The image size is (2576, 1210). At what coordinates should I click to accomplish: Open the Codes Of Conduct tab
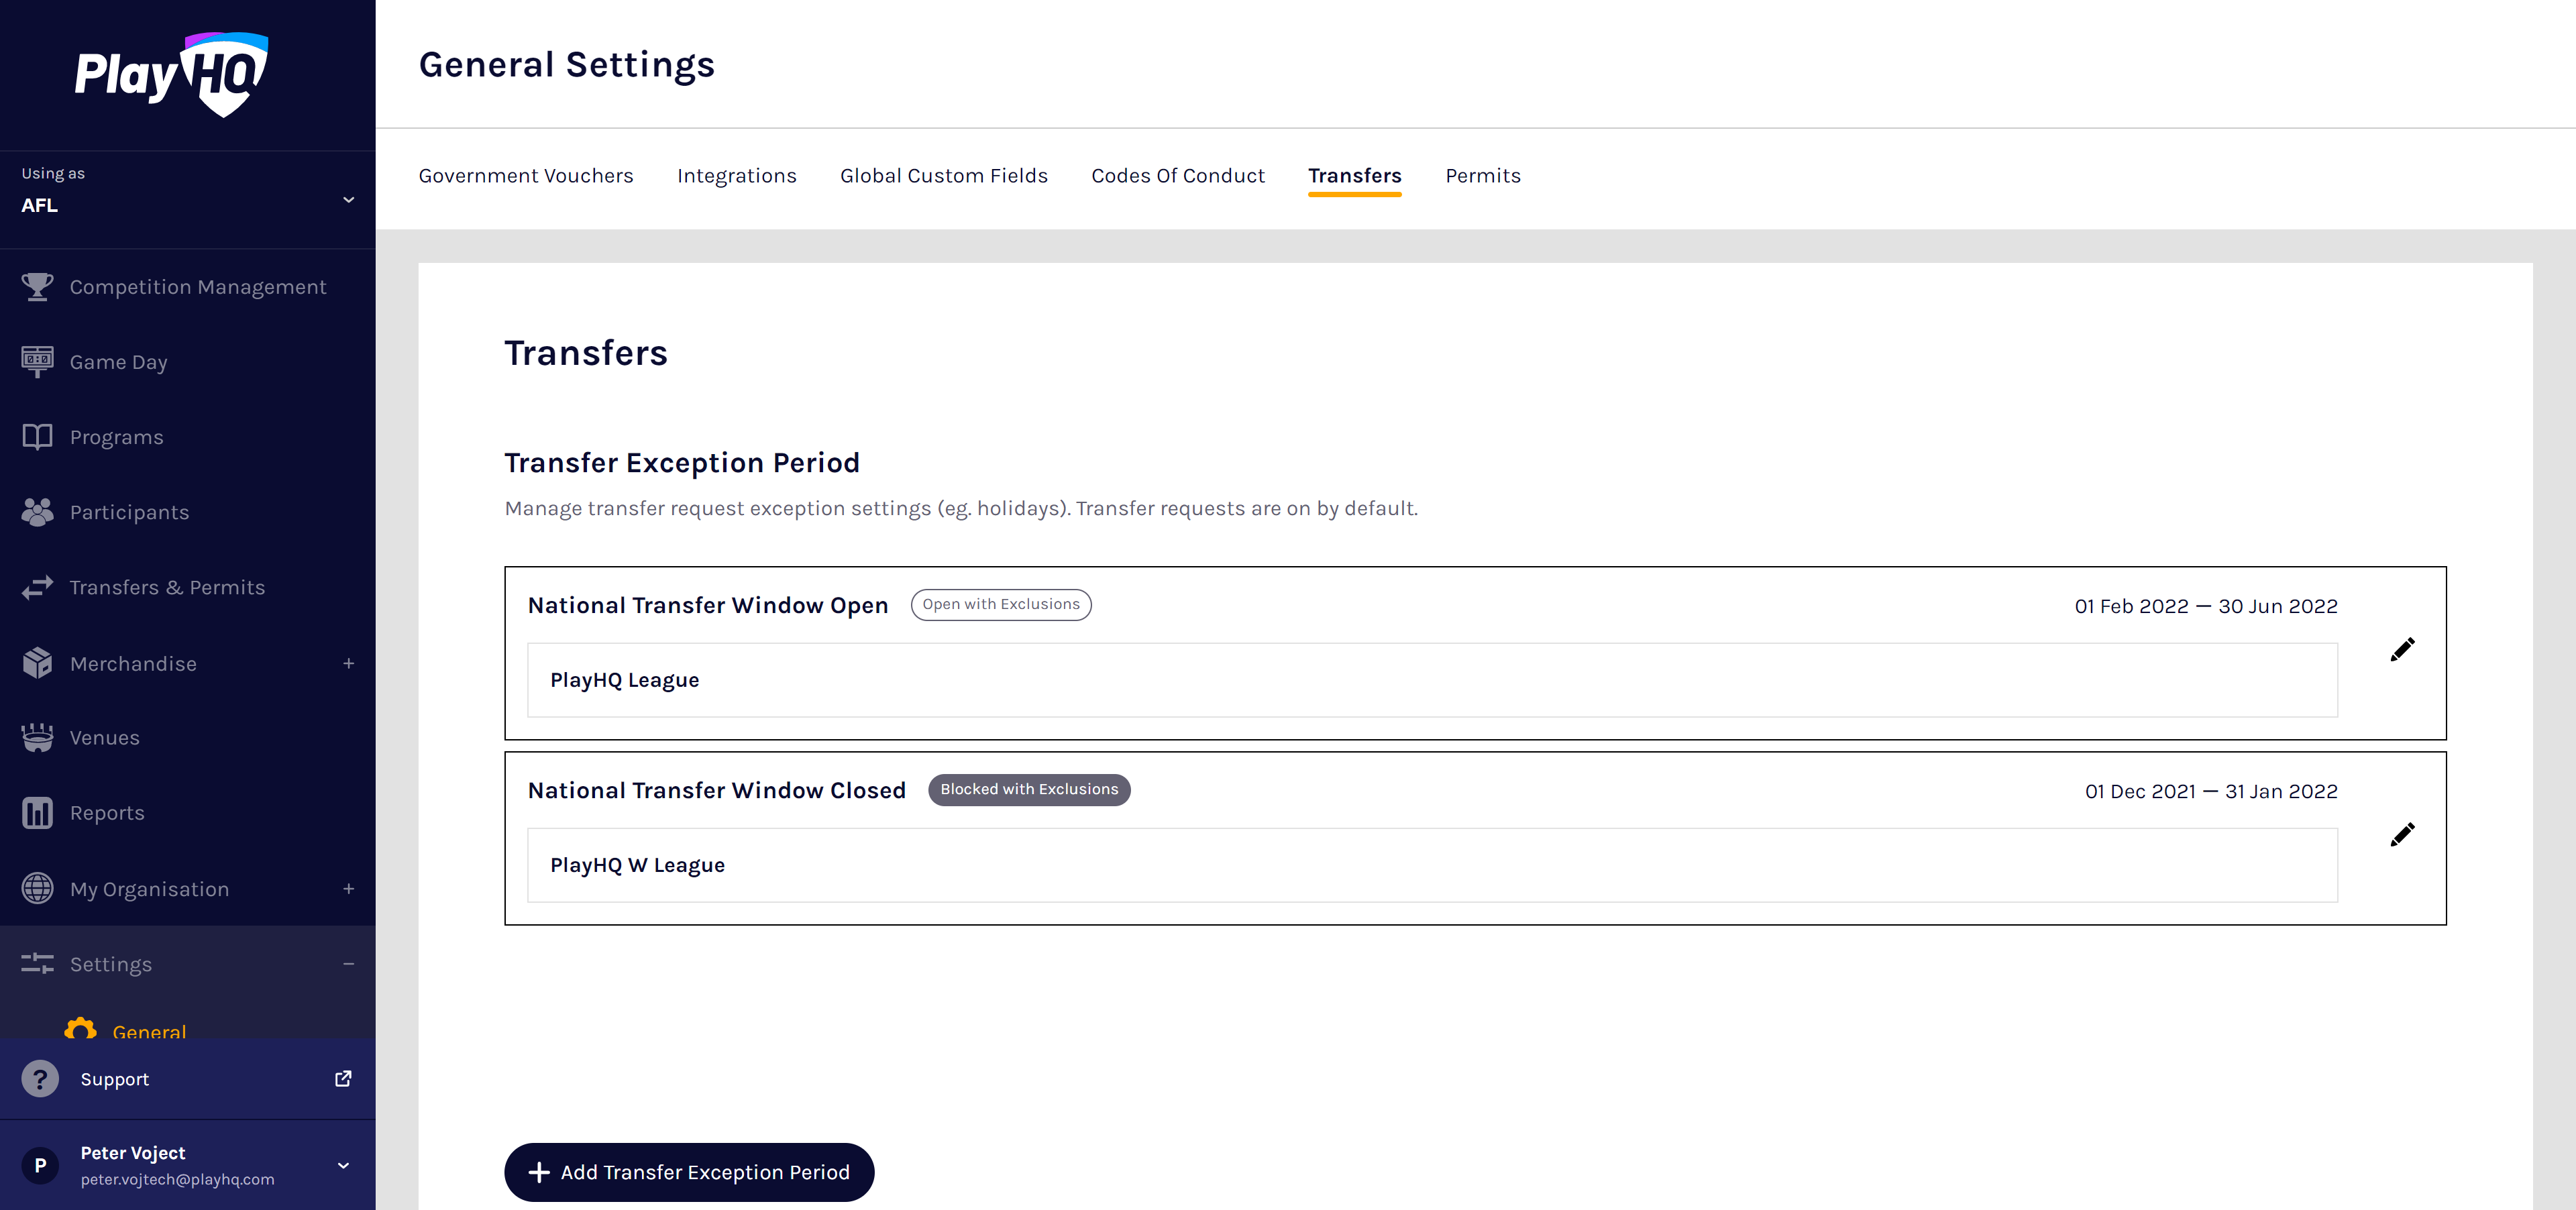1177,176
